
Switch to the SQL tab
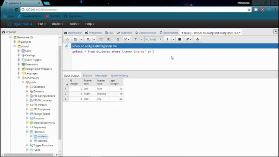[109, 33]
